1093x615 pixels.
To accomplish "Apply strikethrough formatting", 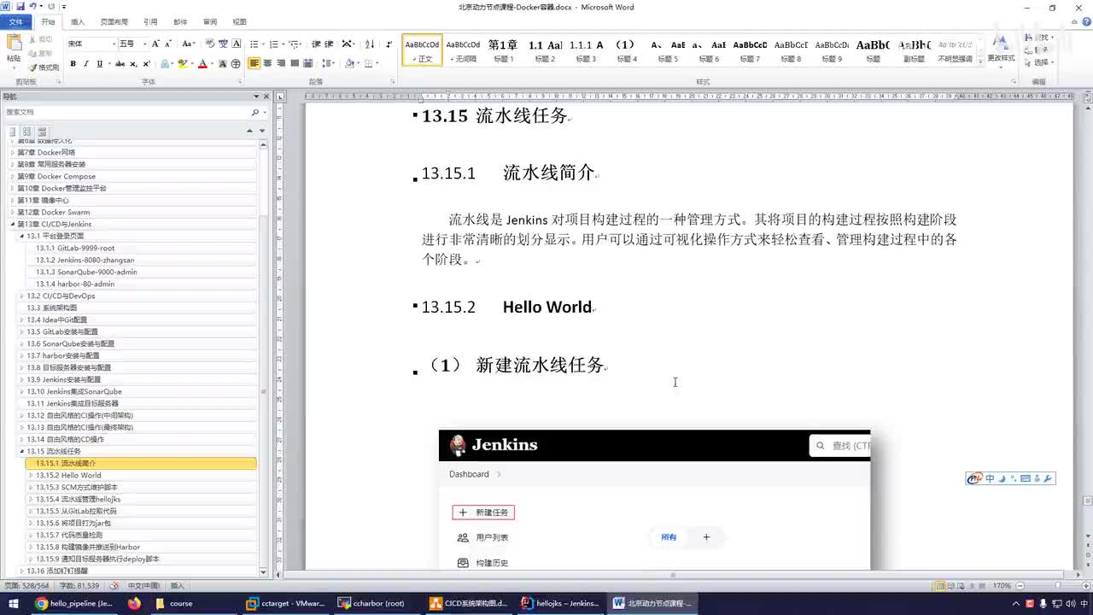I will pos(120,63).
